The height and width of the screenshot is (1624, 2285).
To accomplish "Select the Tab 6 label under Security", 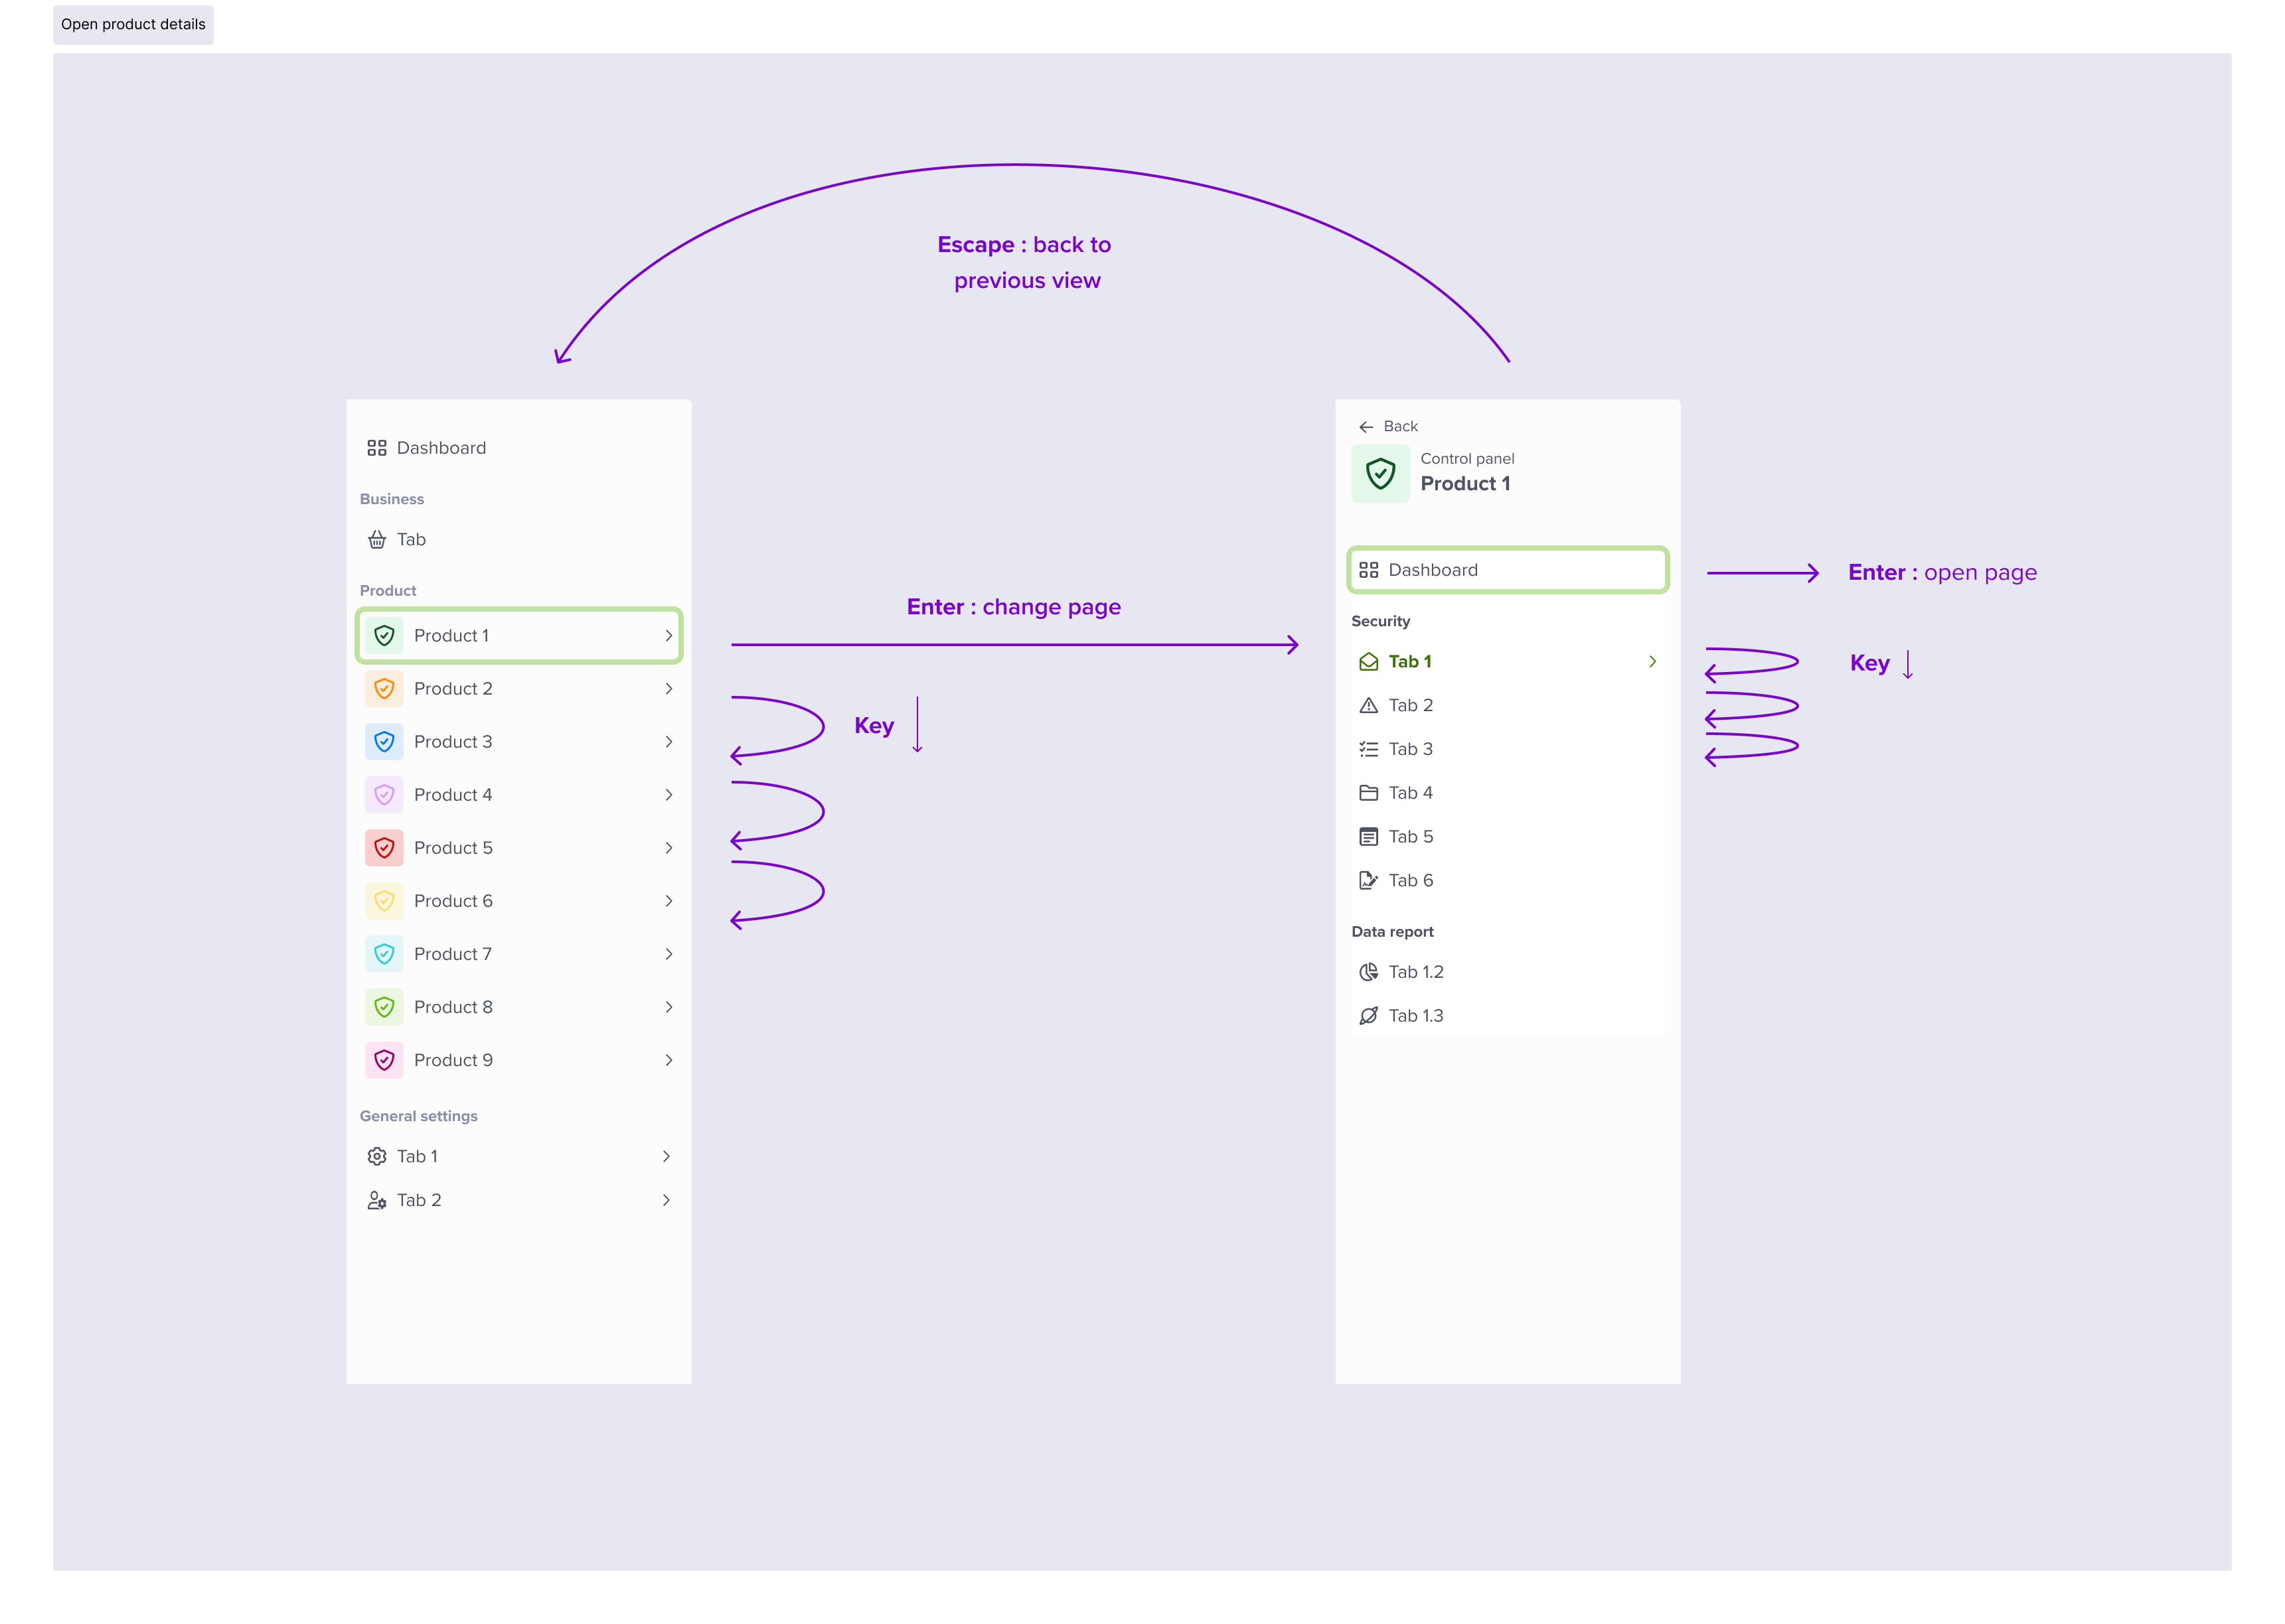I will 1411,881.
